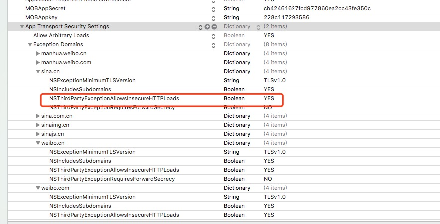The height and width of the screenshot is (224, 440).
Task: Click YES value of Allow Arbitrary Loads
Action: tap(269, 36)
